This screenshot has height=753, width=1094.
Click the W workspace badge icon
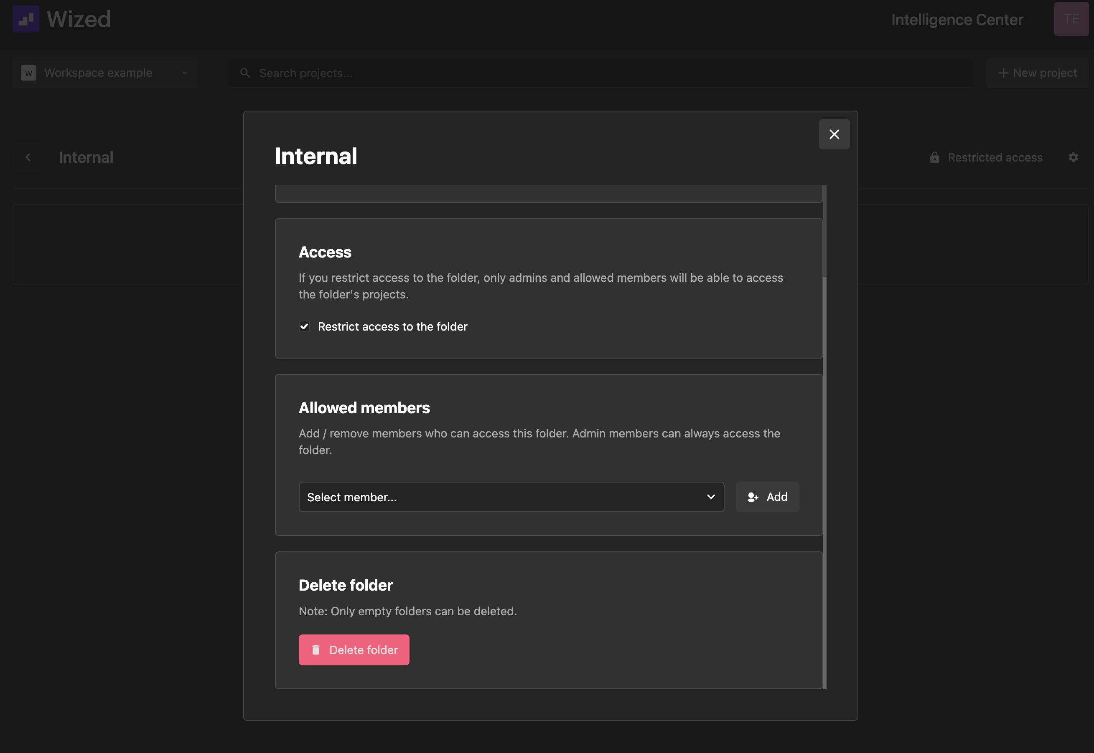point(29,73)
